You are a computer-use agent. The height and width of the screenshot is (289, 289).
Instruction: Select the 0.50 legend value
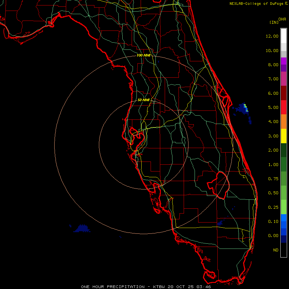click(273, 193)
